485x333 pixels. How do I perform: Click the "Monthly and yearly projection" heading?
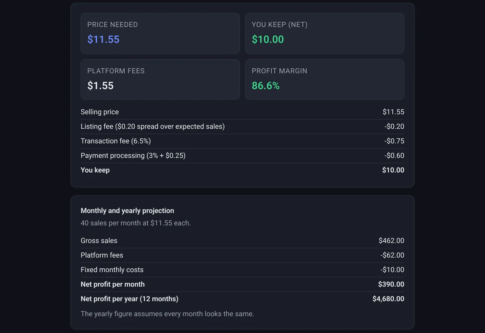(x=128, y=211)
